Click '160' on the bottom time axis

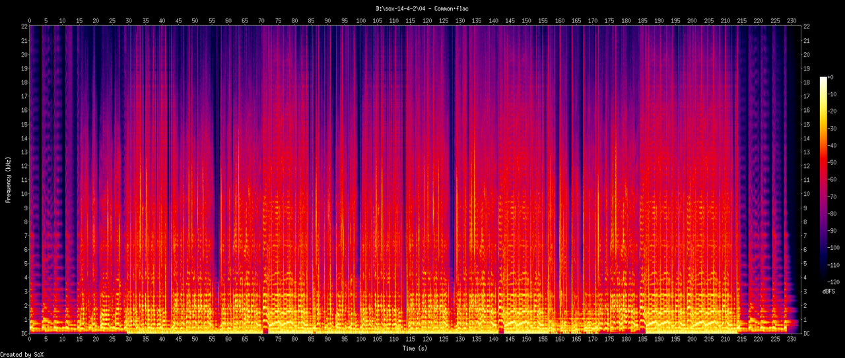point(559,340)
